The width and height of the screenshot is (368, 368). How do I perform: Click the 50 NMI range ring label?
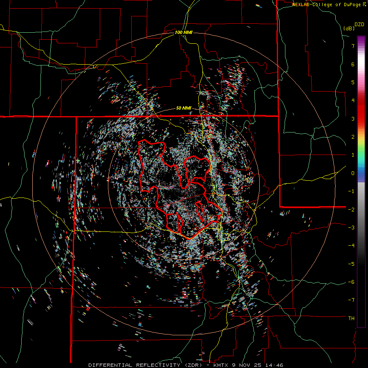click(184, 108)
